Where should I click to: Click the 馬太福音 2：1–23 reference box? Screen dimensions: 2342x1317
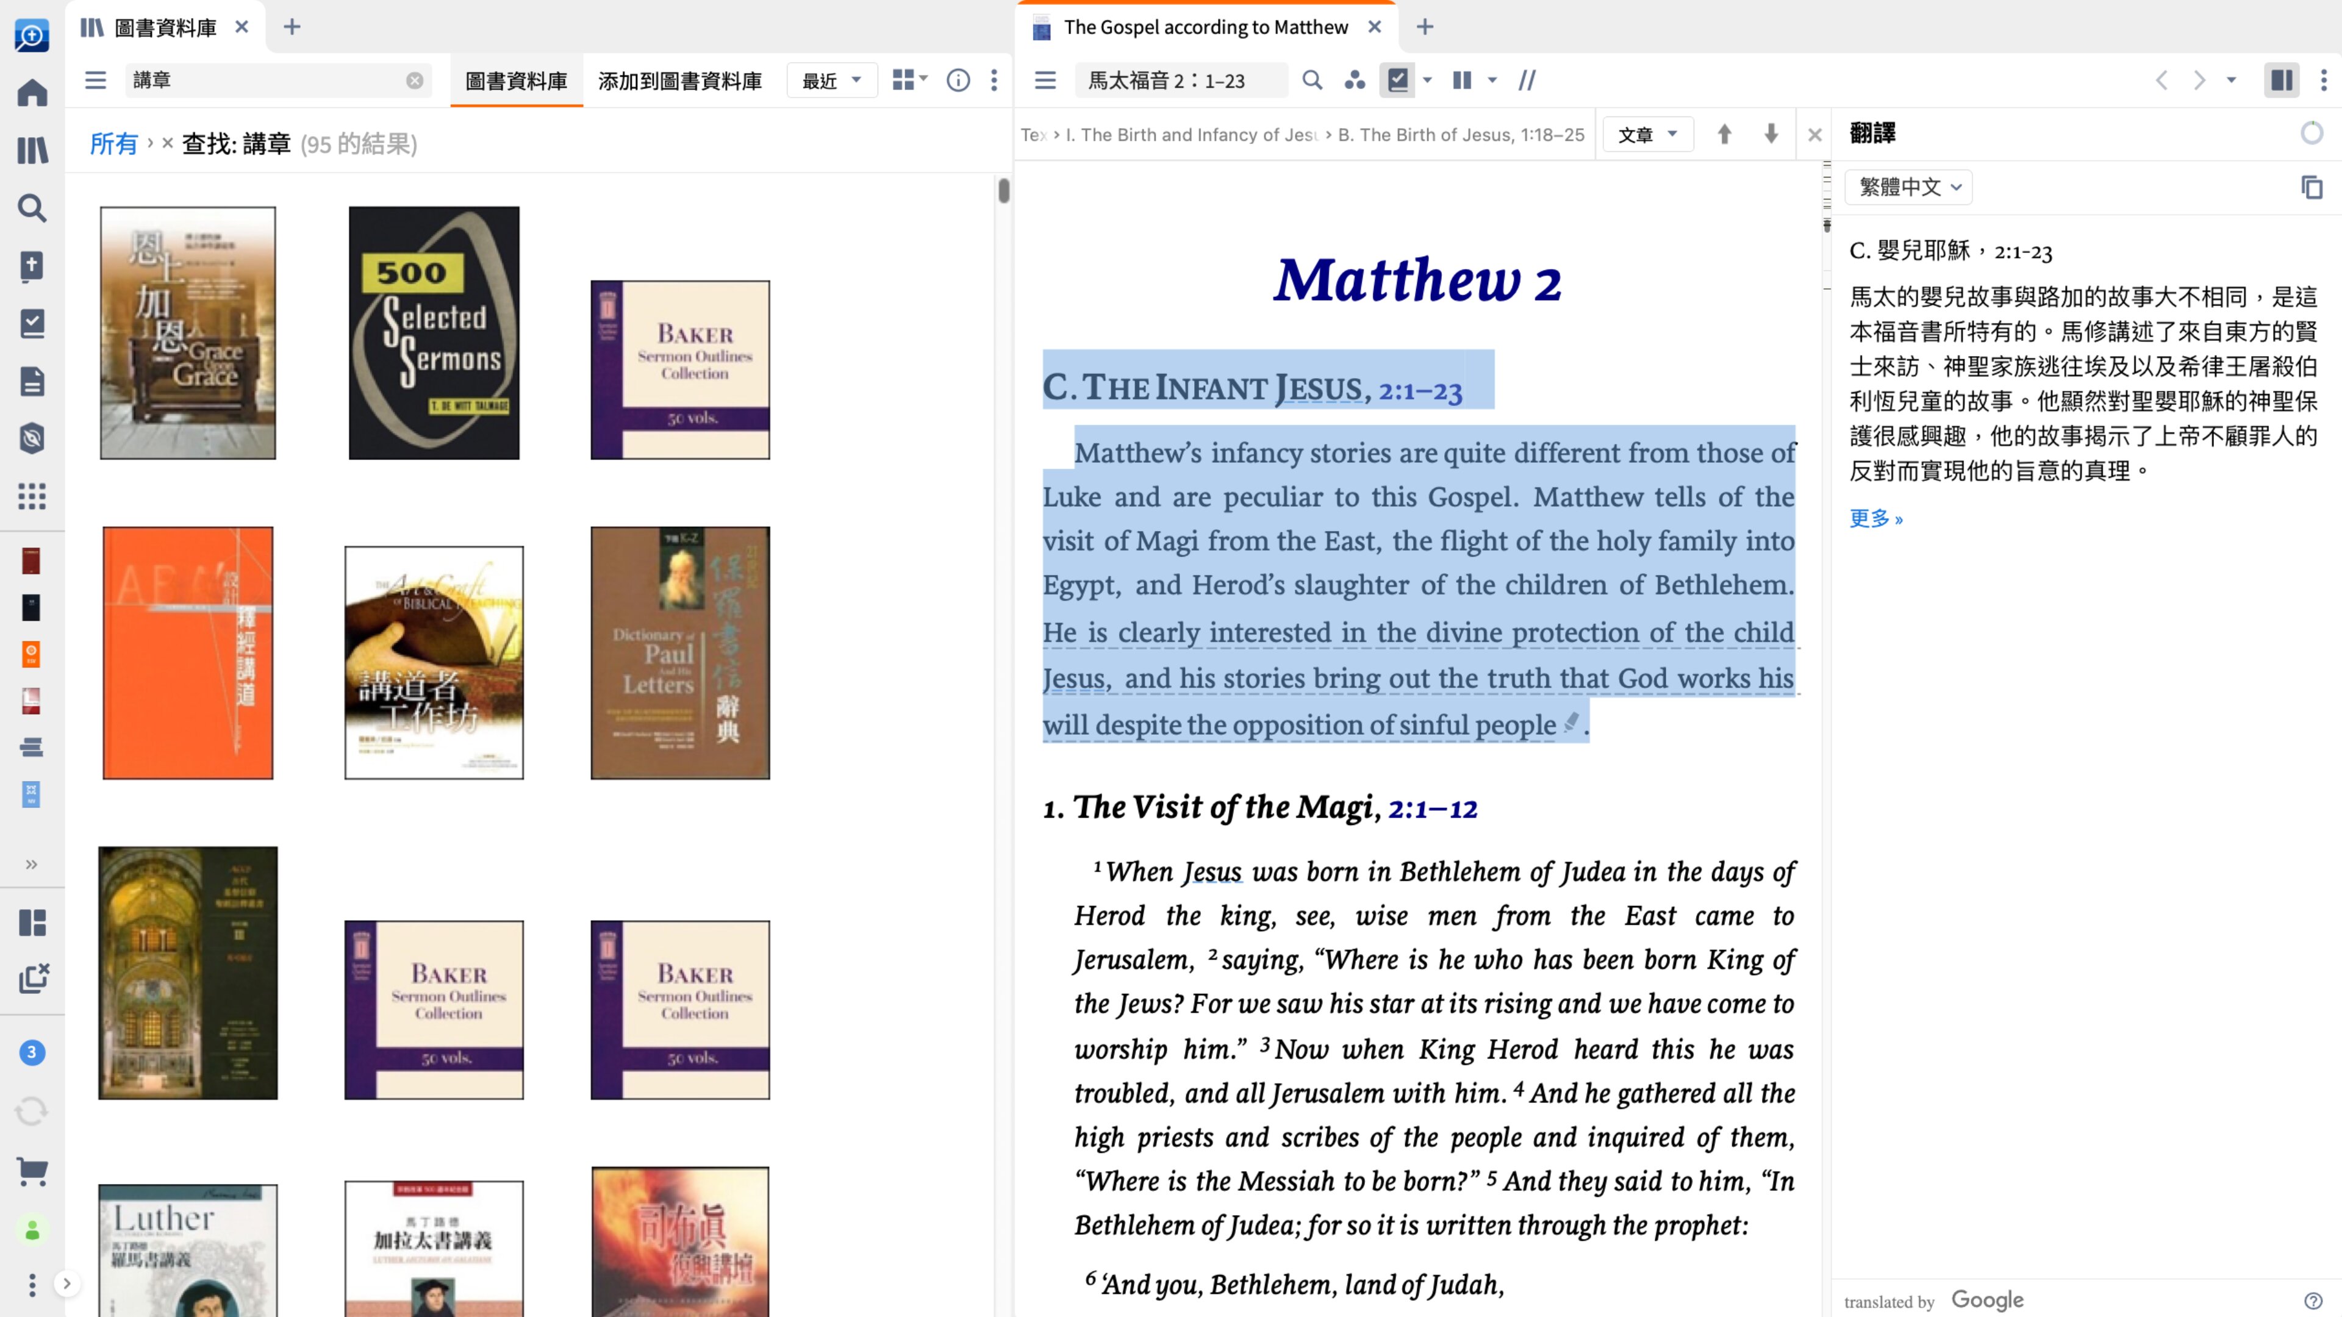point(1182,80)
